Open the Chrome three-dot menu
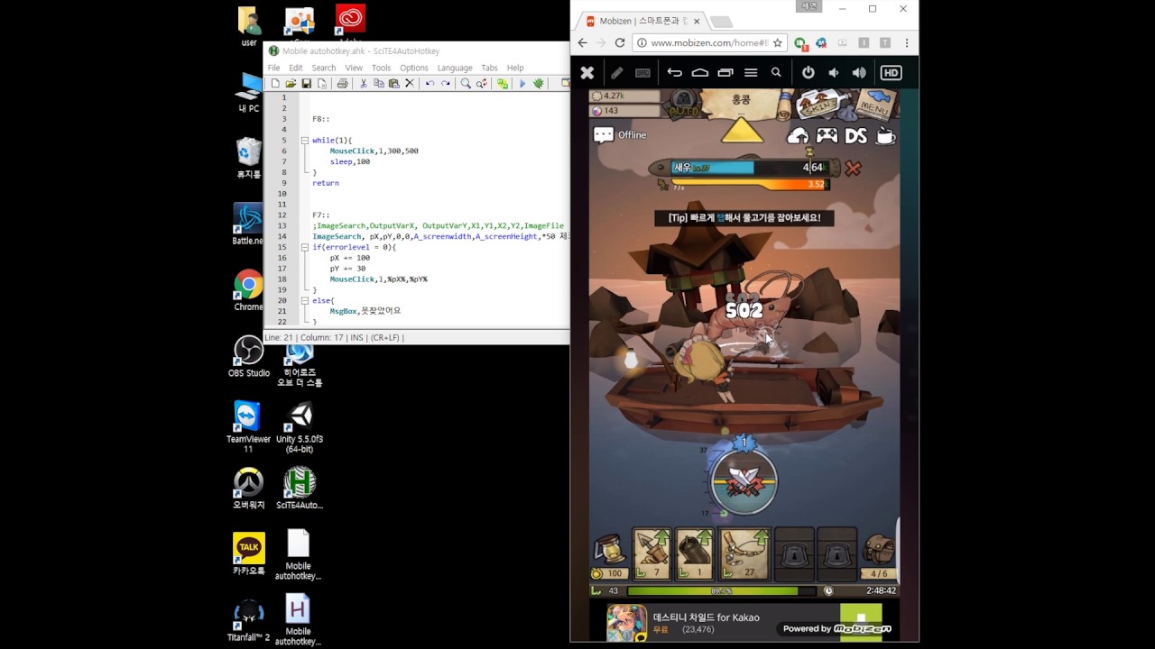This screenshot has height=649, width=1155. [906, 42]
